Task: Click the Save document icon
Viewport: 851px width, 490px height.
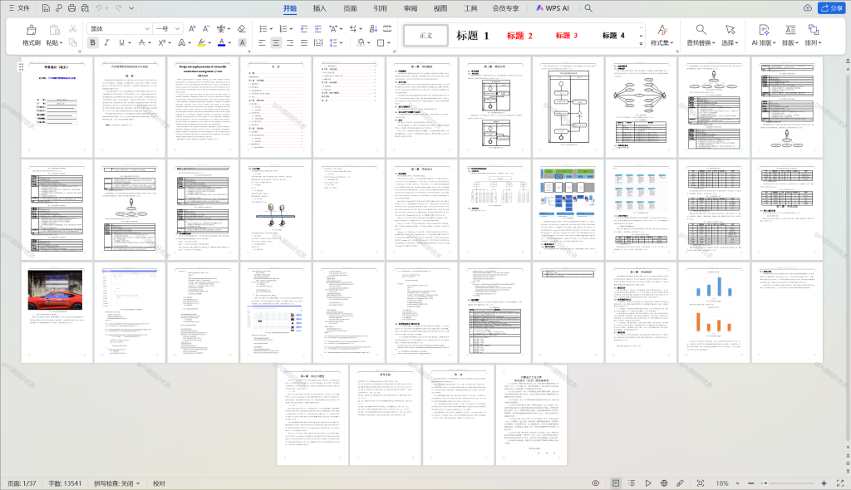Action: [46, 8]
